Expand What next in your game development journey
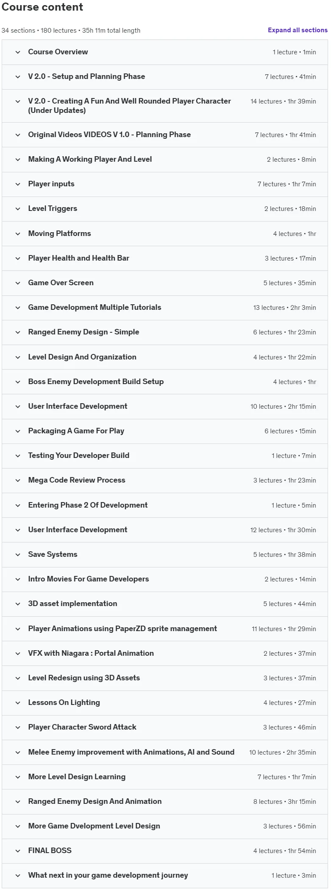The image size is (331, 890). click(x=165, y=876)
